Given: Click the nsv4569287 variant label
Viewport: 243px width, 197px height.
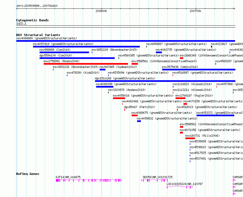Looking at the screenshot, I should pos(229,61).
